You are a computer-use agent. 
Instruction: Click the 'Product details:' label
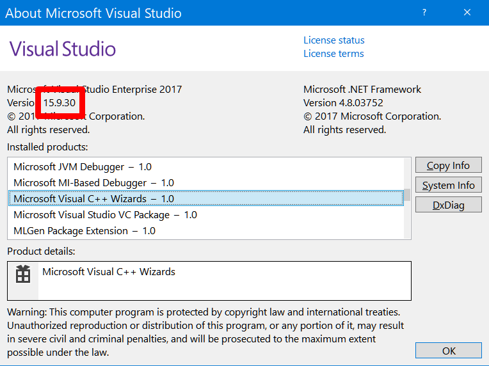(41, 251)
